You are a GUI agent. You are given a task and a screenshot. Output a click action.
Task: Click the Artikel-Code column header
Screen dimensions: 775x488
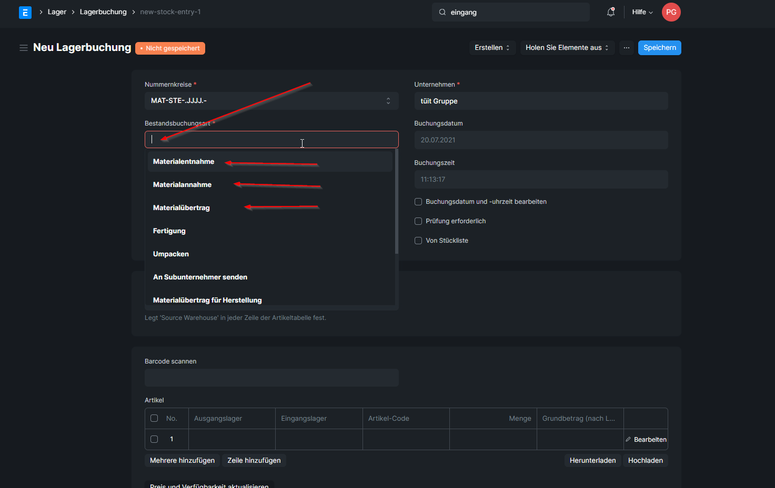click(406, 419)
